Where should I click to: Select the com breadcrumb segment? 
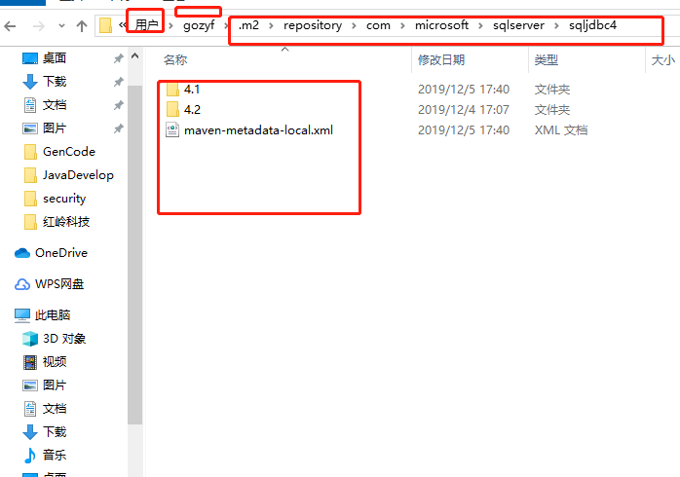point(378,25)
